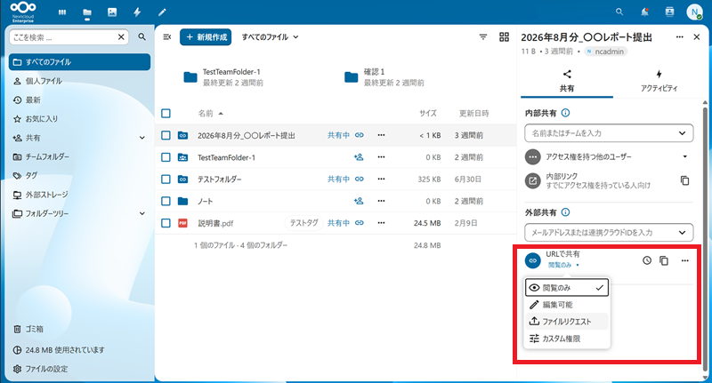This screenshot has width=712, height=383.
Task: Click the expiration clock icon on URLで共有
Action: click(647, 260)
